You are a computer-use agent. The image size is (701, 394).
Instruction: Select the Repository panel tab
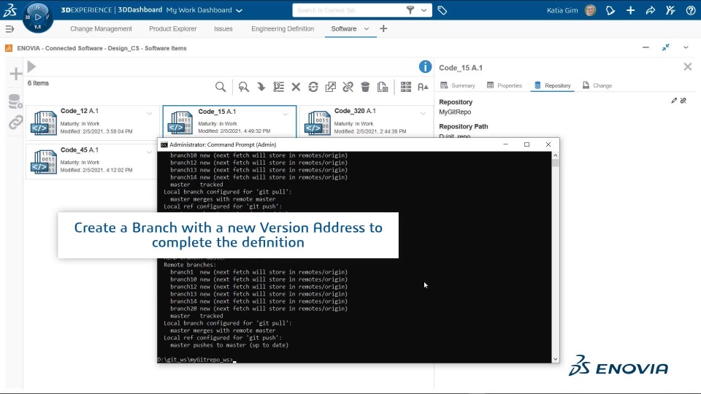552,85
